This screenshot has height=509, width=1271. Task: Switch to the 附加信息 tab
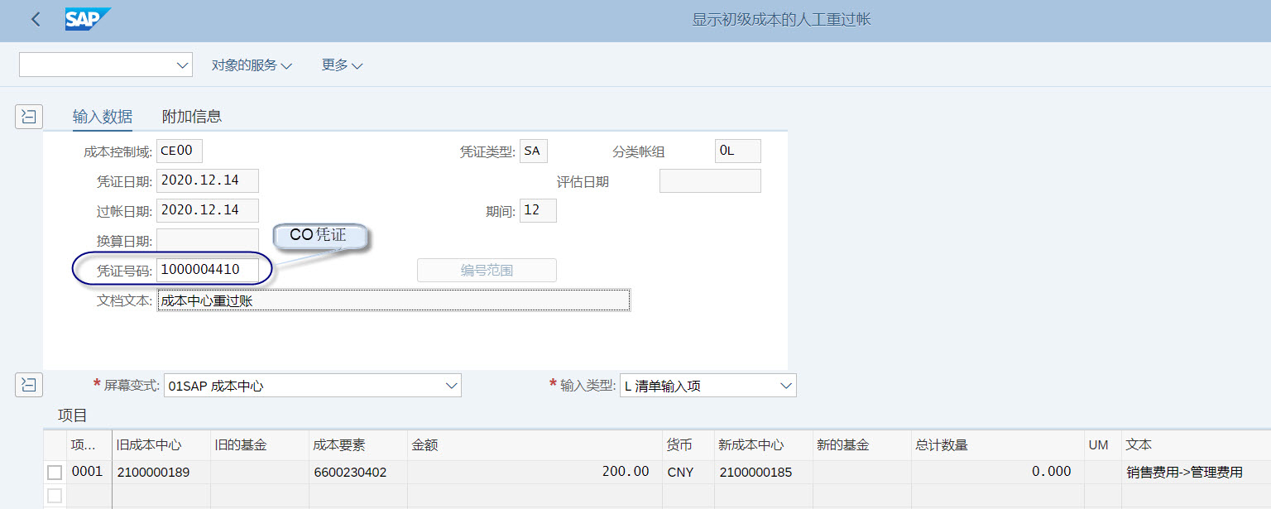click(192, 116)
